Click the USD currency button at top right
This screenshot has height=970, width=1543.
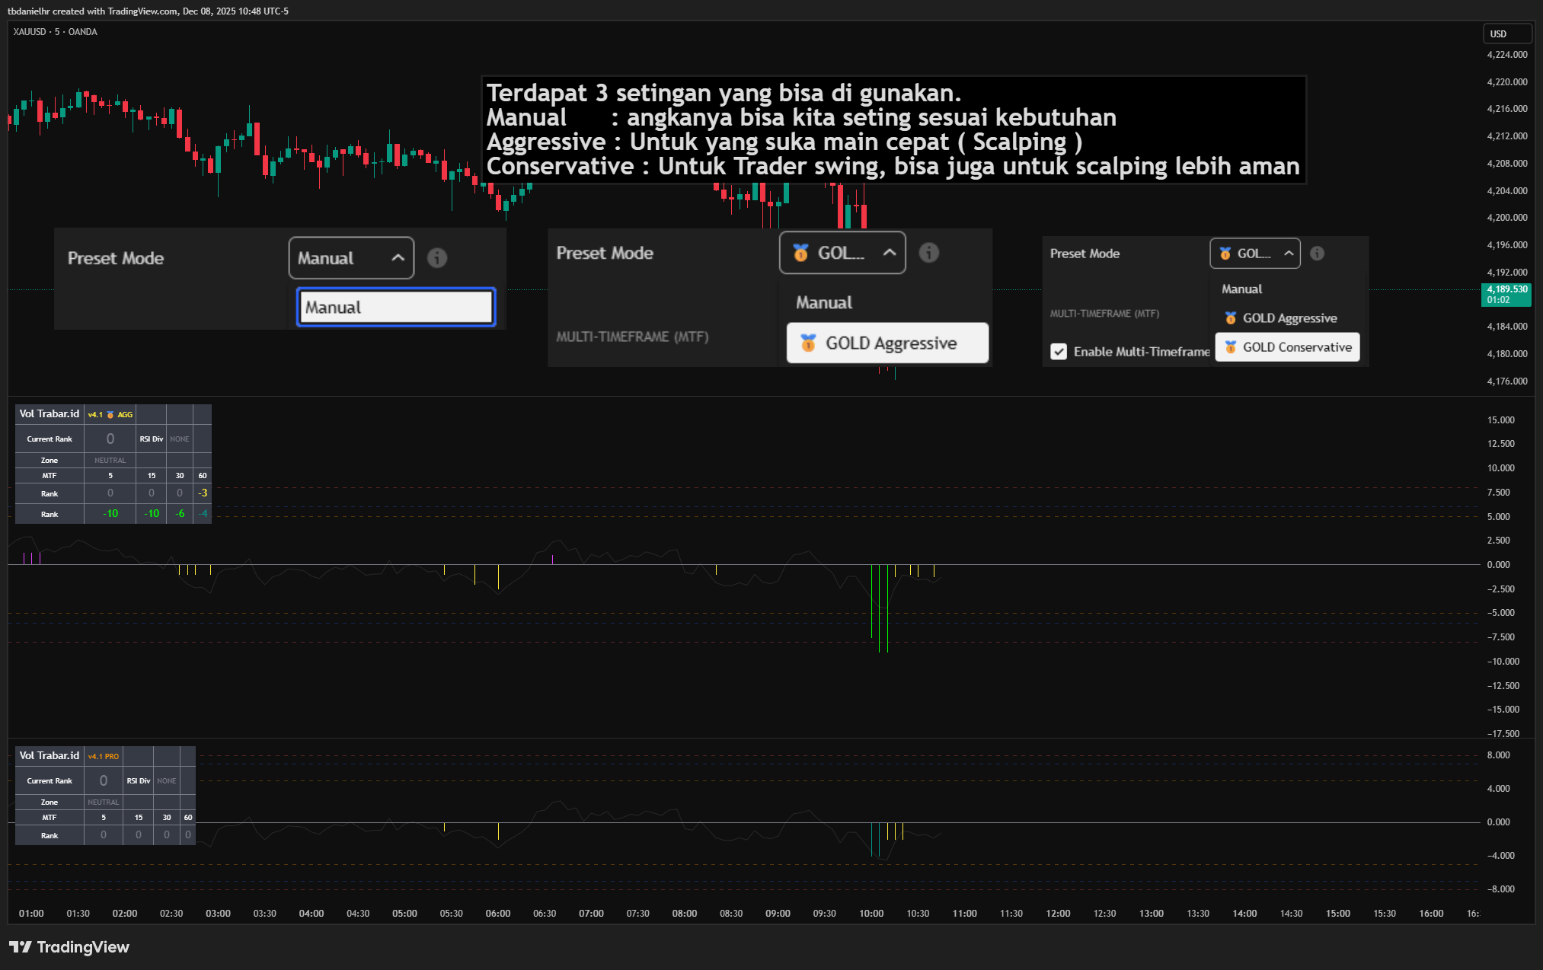[x=1506, y=34]
